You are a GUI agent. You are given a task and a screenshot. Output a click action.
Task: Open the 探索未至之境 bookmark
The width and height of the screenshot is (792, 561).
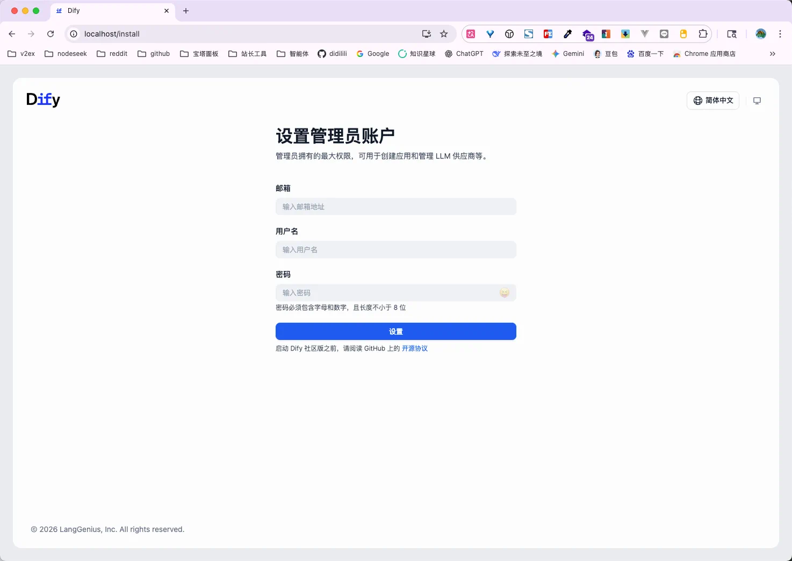[x=517, y=54]
